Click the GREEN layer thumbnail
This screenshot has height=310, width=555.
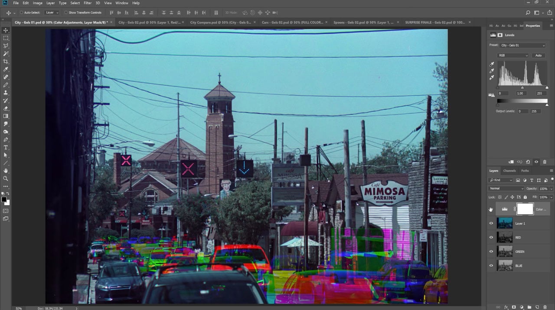[x=505, y=252]
